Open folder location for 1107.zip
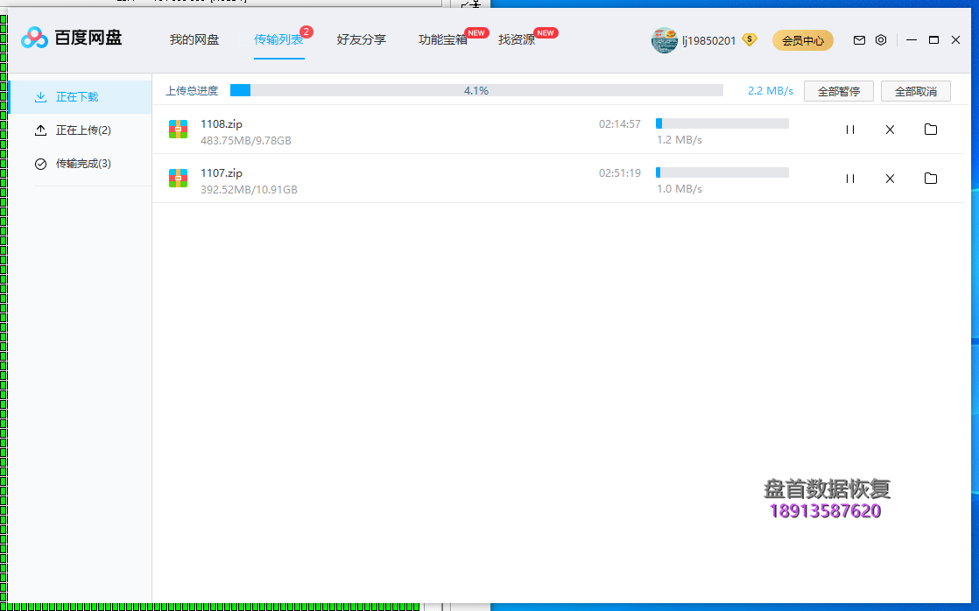Viewport: 979px width, 611px height. [x=930, y=179]
